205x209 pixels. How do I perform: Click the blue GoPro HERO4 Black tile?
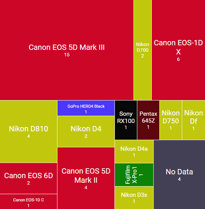click(x=86, y=108)
